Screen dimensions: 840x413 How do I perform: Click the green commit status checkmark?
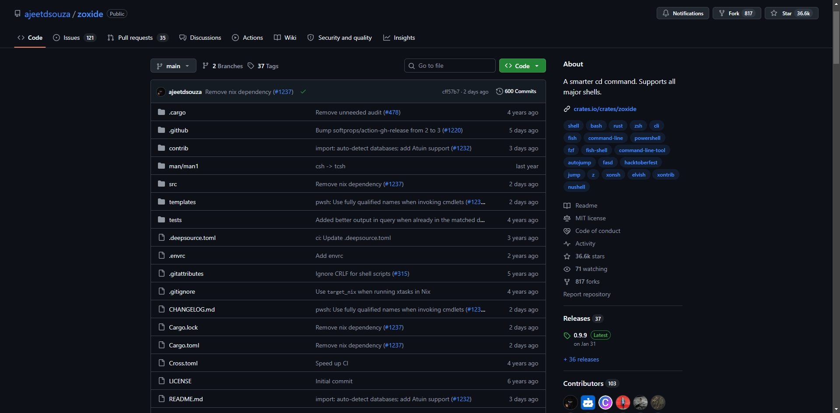click(303, 91)
